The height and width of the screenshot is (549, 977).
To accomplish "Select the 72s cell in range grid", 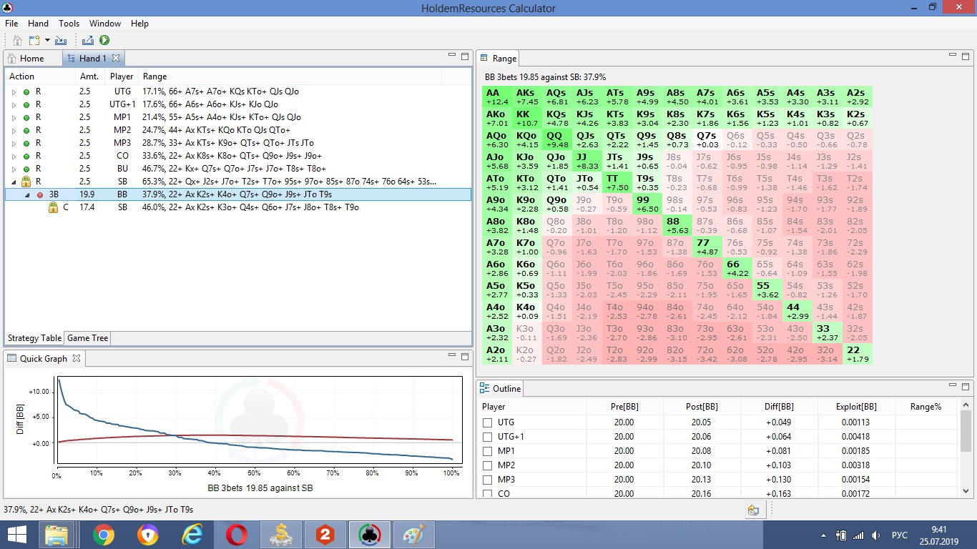I will coord(857,247).
